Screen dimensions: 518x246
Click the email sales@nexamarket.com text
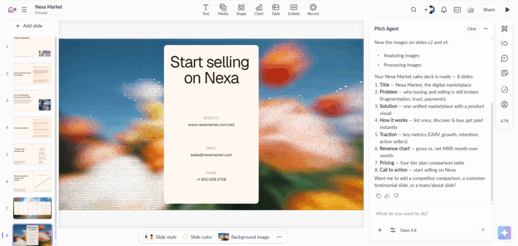211,155
